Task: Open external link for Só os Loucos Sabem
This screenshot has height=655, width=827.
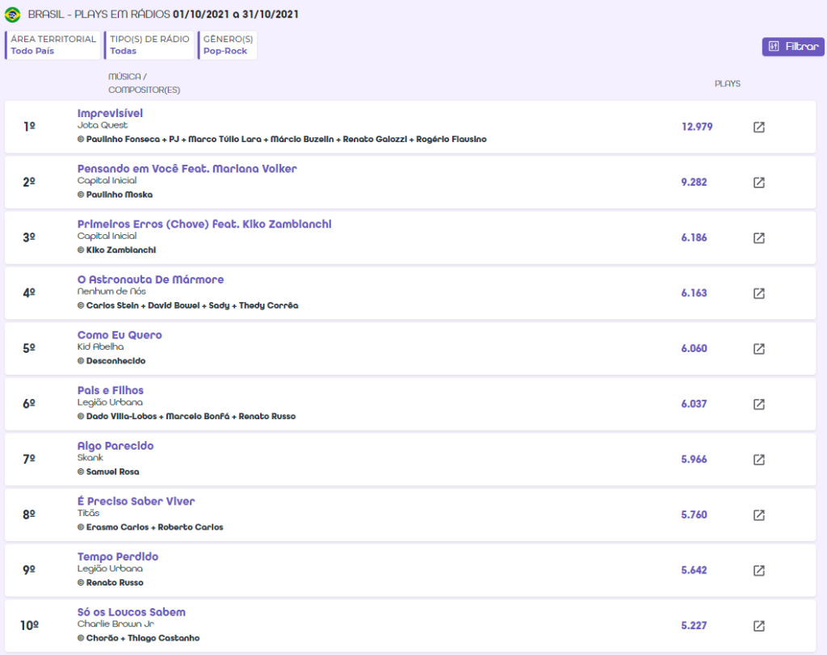Action: 758,626
